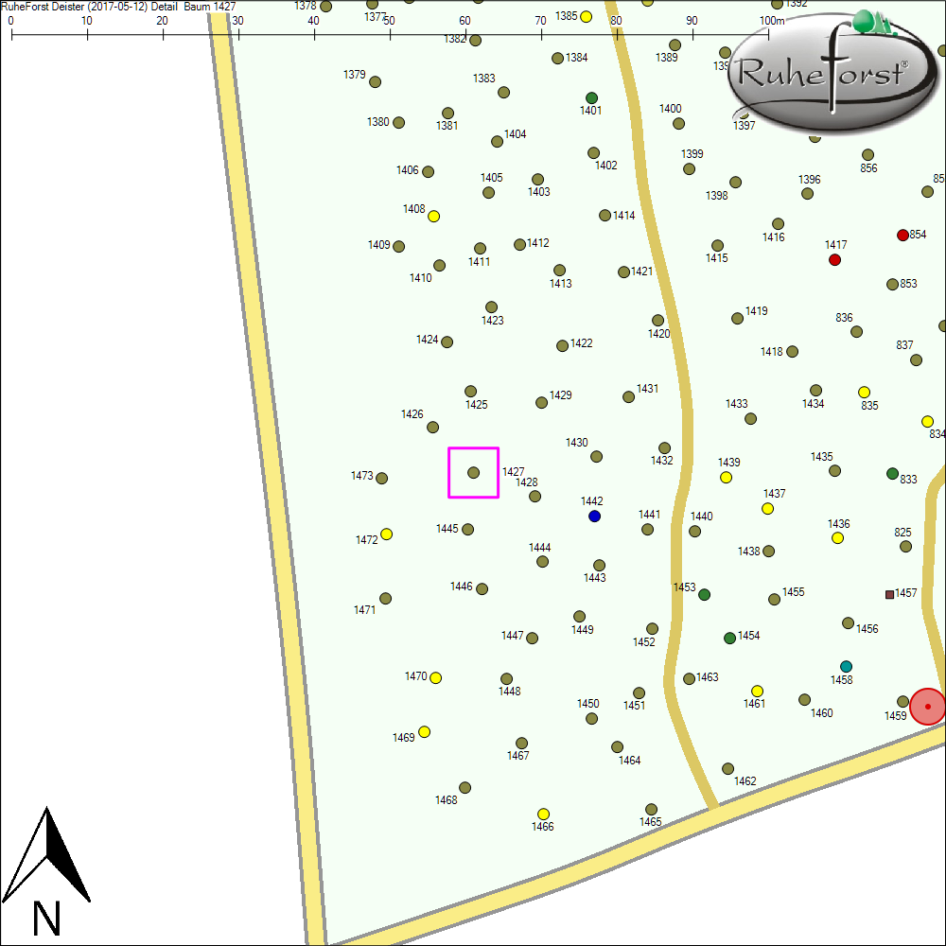This screenshot has height=946, width=946.
Task: Click green tree marker 1453
Action: pyautogui.click(x=704, y=594)
